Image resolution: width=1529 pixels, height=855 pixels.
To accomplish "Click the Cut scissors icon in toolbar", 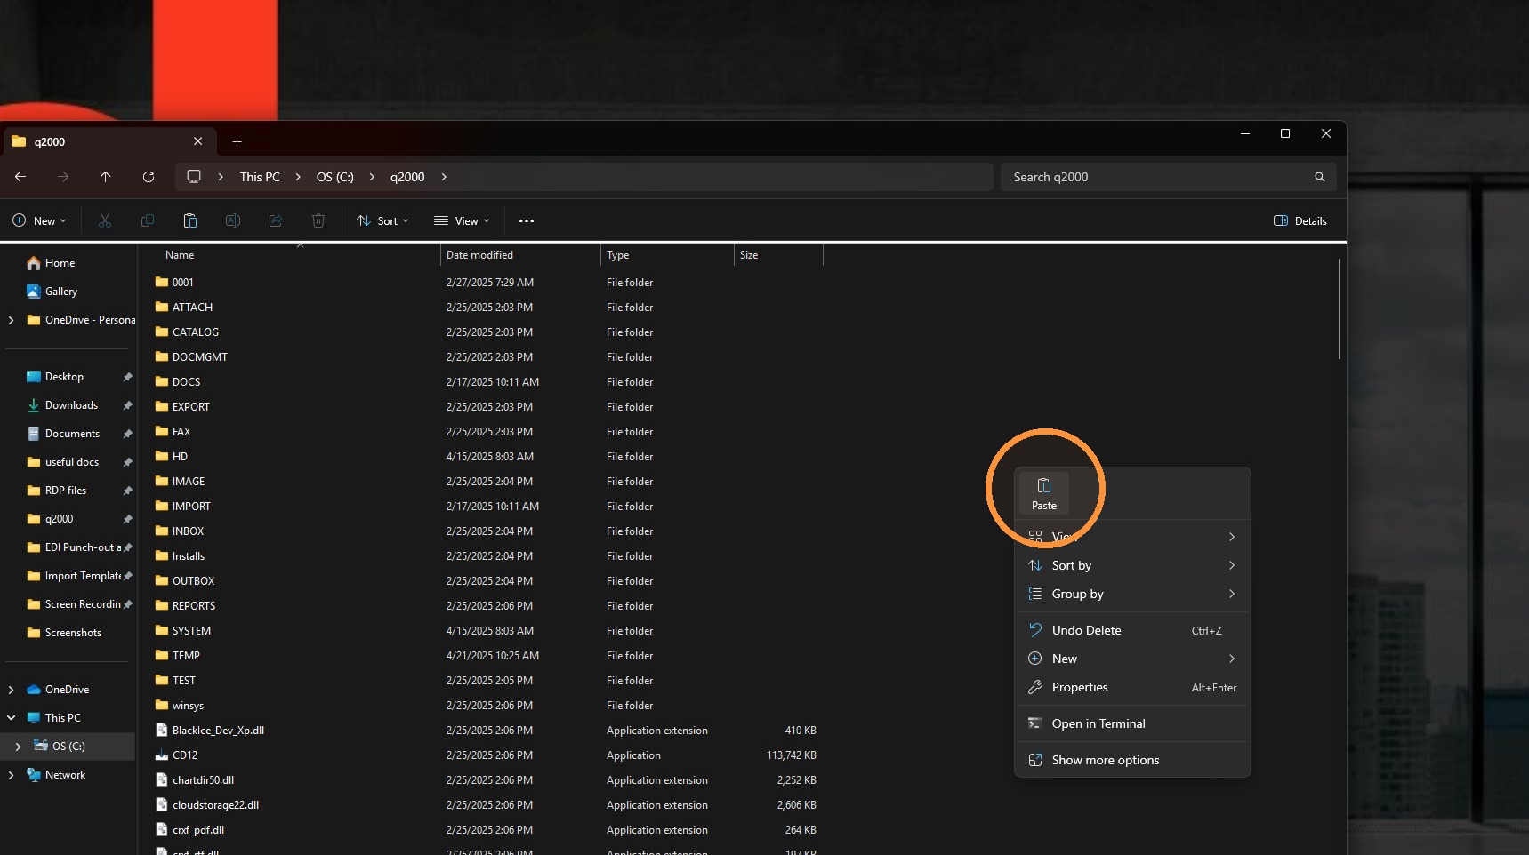I will pos(105,220).
